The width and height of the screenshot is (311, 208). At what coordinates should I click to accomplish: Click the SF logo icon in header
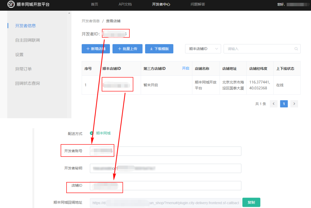pos(11,5)
